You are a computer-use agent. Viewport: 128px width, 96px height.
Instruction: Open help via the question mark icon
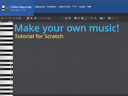pos(109,18)
